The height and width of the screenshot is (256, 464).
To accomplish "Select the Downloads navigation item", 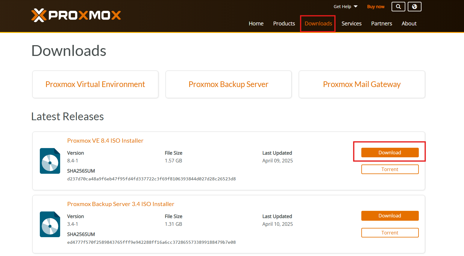I will coord(318,24).
